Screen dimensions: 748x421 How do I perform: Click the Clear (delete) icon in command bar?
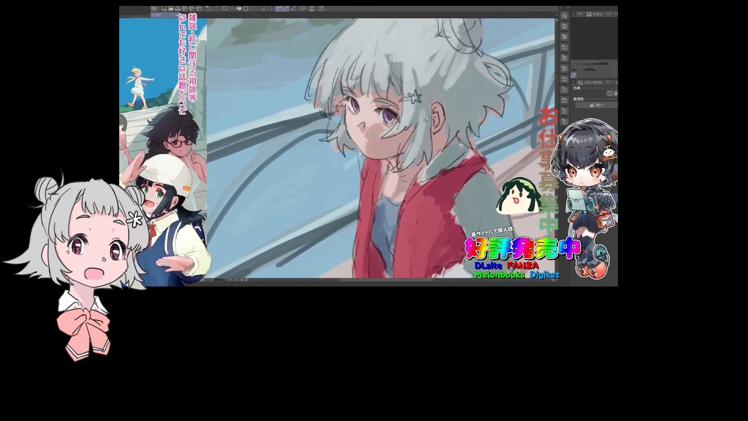pos(225,9)
